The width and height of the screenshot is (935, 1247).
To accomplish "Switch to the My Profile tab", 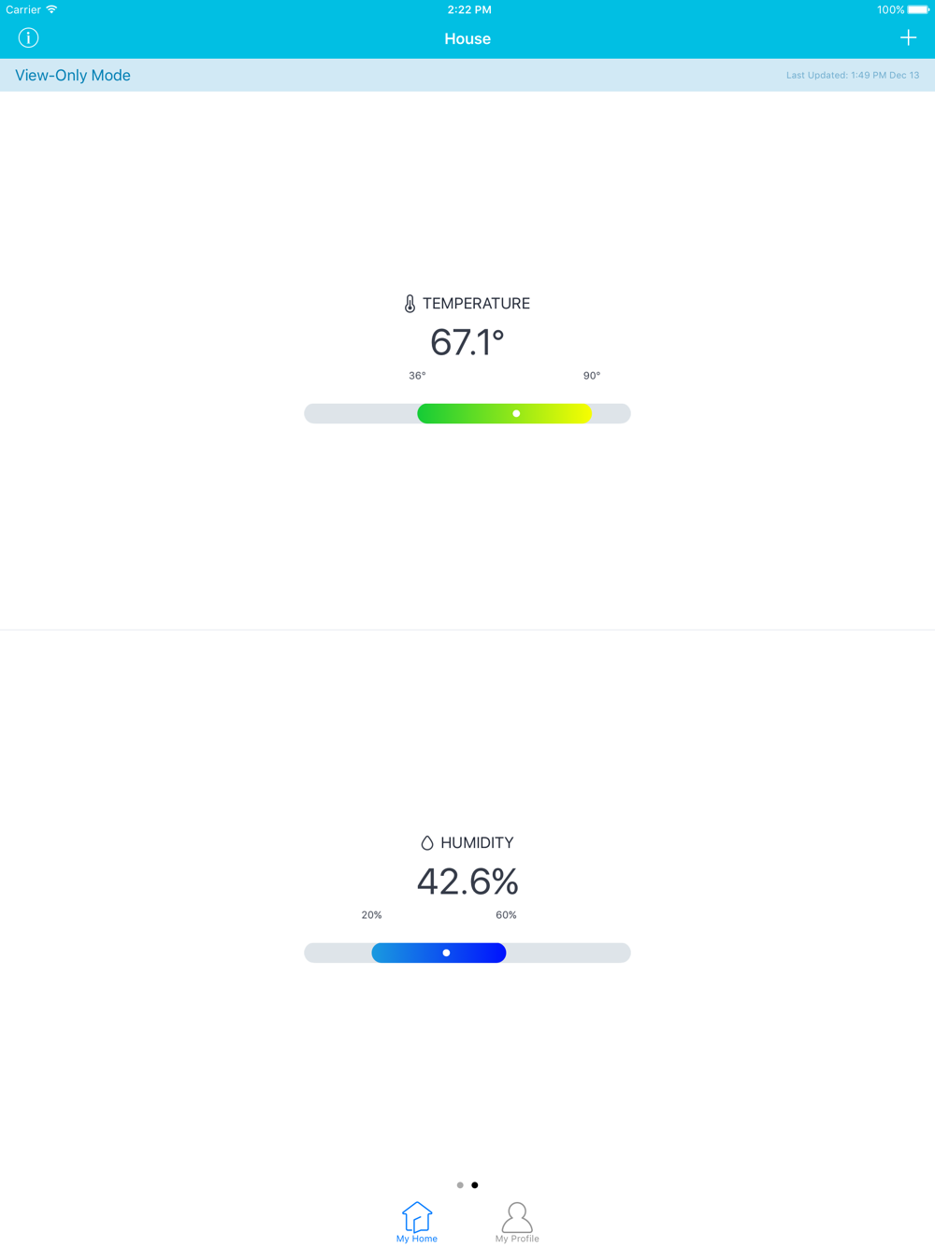I will 517,1222.
